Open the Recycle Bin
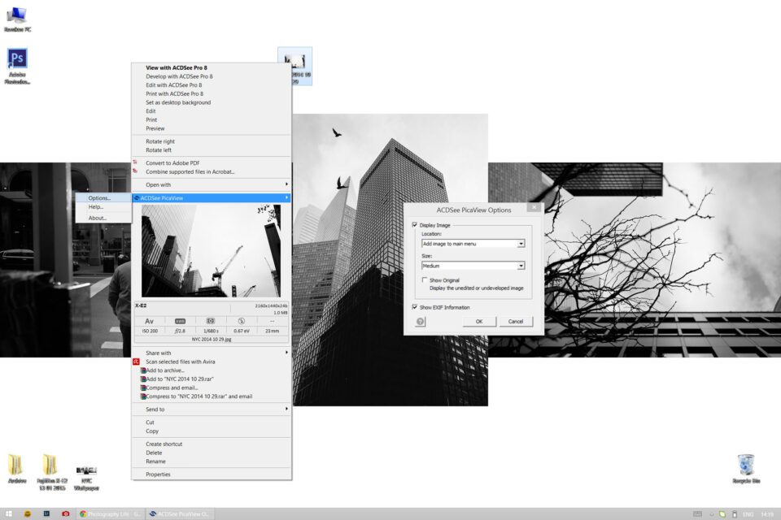The image size is (781, 520). (746, 468)
